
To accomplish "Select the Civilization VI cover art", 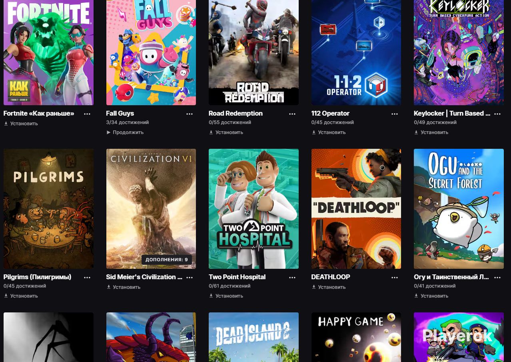I will point(151,209).
